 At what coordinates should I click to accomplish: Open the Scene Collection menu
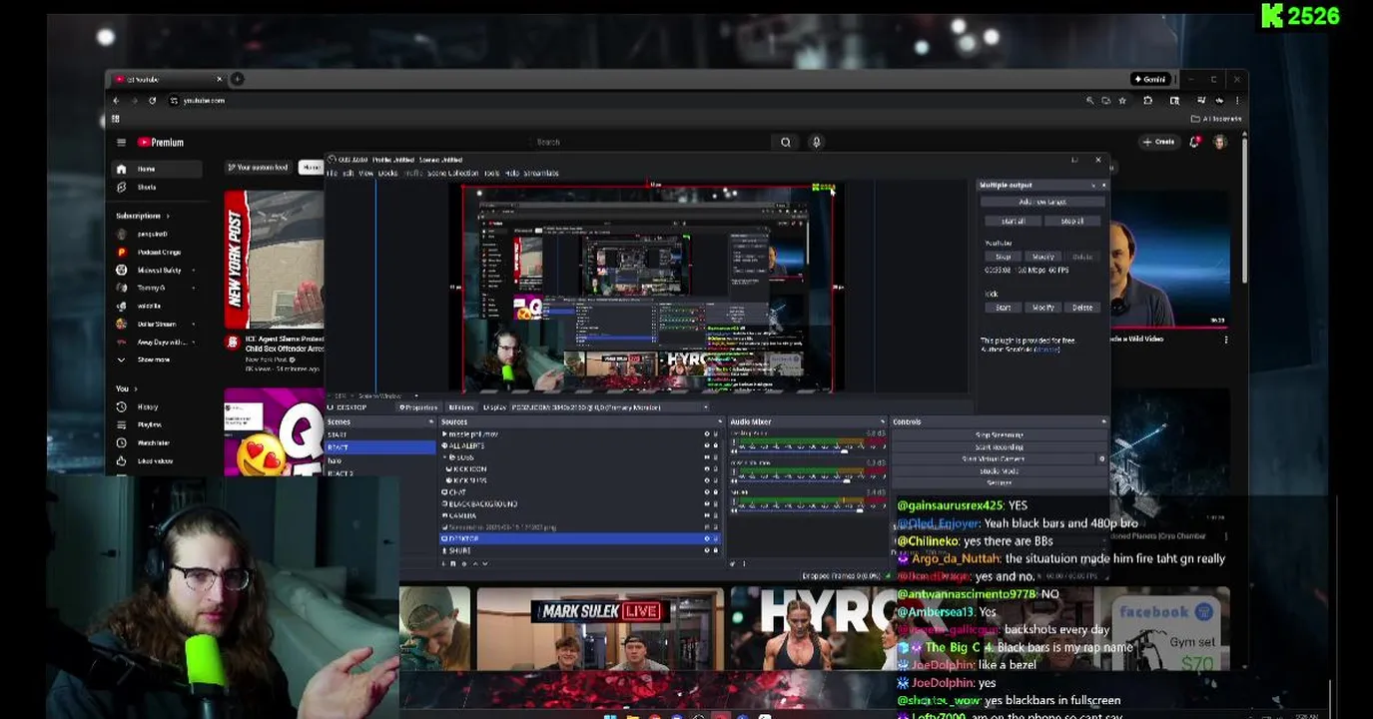pos(453,174)
